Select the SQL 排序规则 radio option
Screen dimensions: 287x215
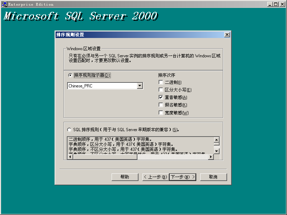[69, 130]
